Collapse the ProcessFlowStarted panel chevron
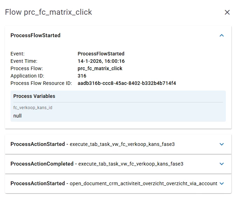 [221, 35]
